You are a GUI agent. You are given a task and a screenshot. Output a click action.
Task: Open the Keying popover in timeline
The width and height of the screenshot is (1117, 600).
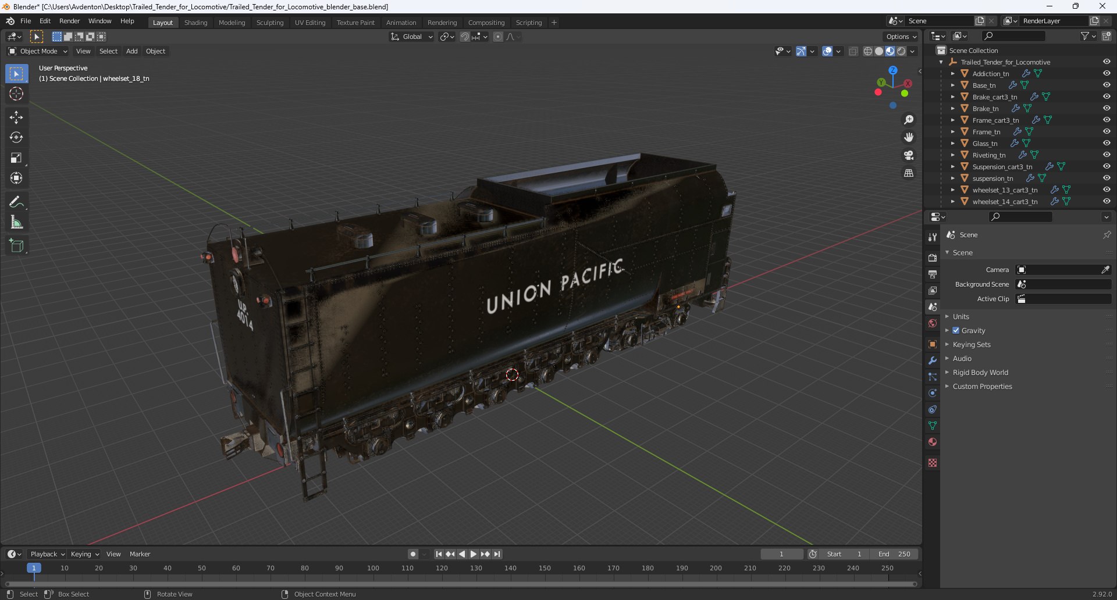[84, 554]
